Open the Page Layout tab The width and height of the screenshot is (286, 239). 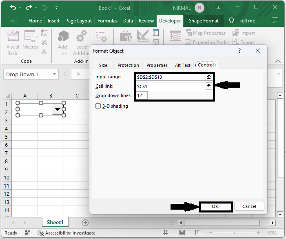tap(78, 21)
